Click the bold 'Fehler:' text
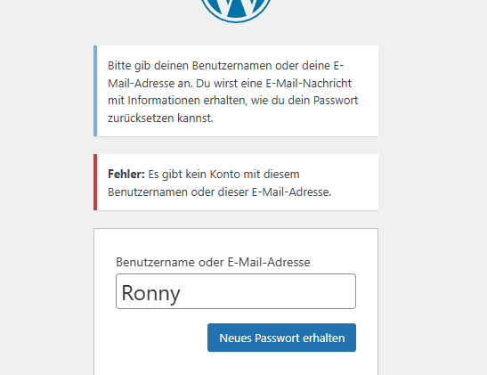The image size is (487, 375). [126, 175]
